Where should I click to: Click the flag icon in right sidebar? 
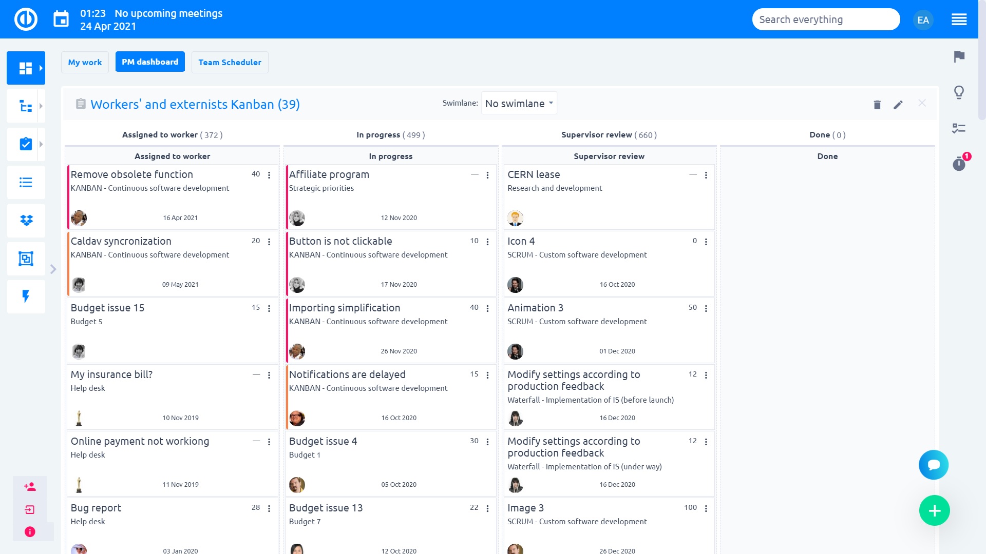958,58
